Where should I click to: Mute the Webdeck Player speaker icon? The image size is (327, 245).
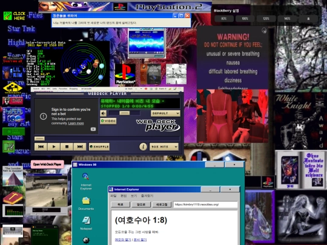[x=103, y=113]
